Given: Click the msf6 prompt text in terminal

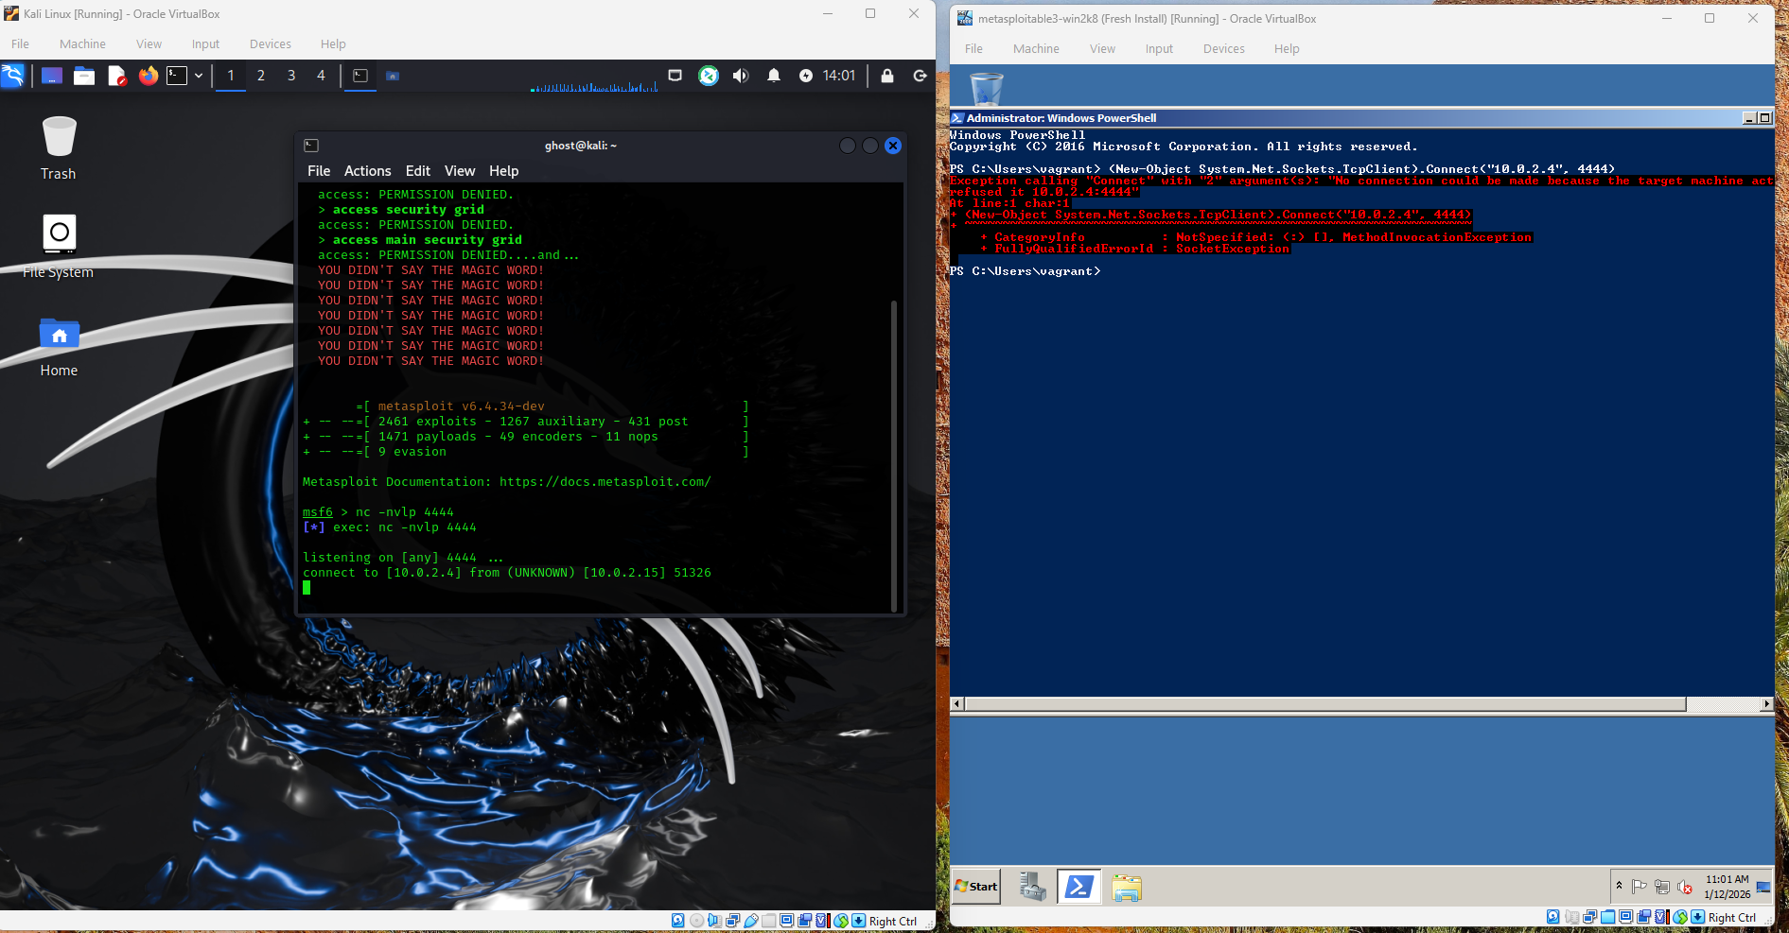Looking at the screenshot, I should [x=318, y=512].
